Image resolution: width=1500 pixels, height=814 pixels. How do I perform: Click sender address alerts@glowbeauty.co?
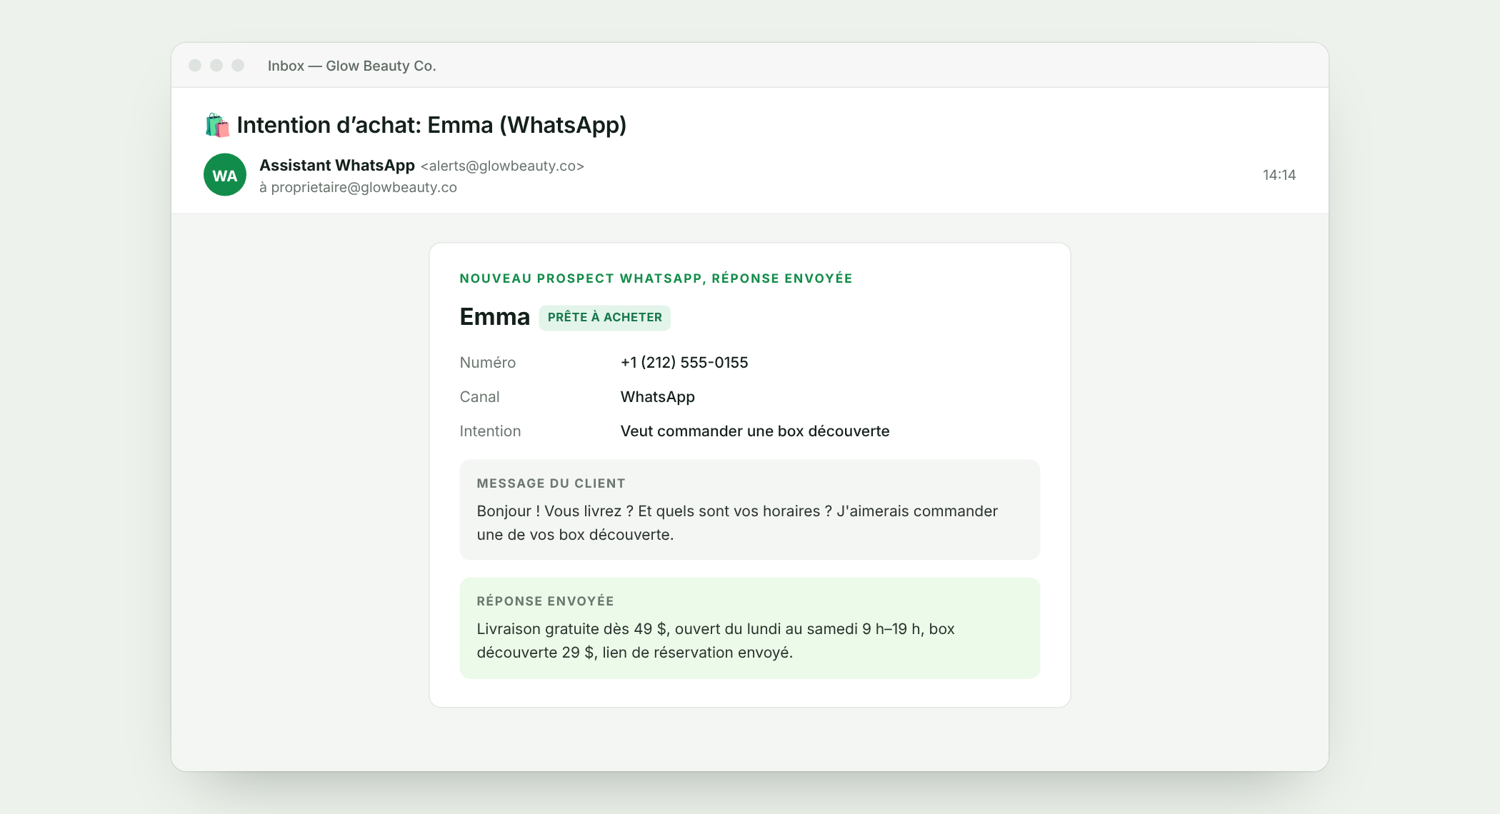[502, 166]
